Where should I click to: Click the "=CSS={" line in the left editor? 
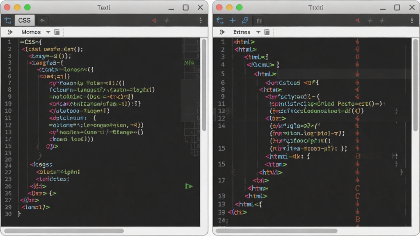(x=30, y=42)
